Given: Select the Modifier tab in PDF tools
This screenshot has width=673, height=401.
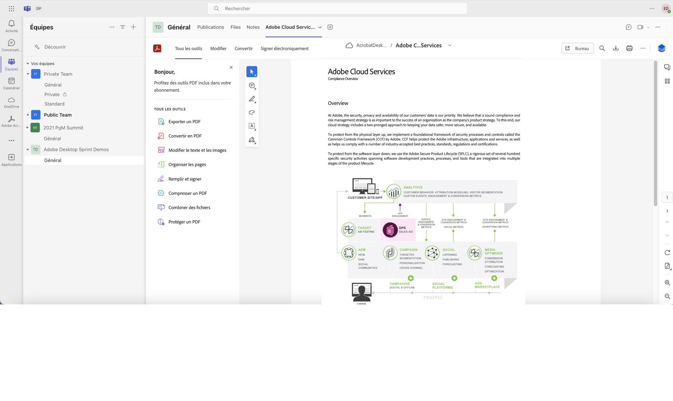Looking at the screenshot, I should pos(218,49).
